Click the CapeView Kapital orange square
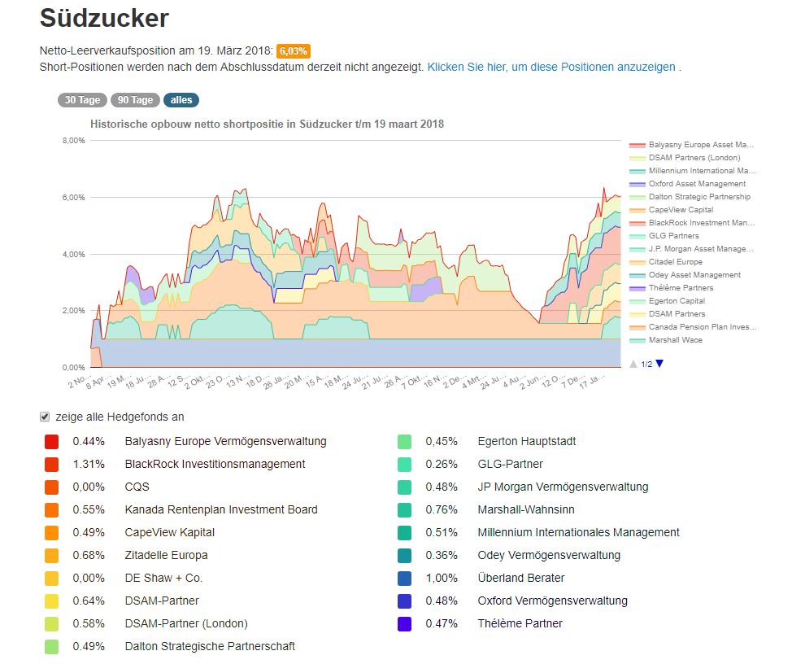 [x=51, y=533]
